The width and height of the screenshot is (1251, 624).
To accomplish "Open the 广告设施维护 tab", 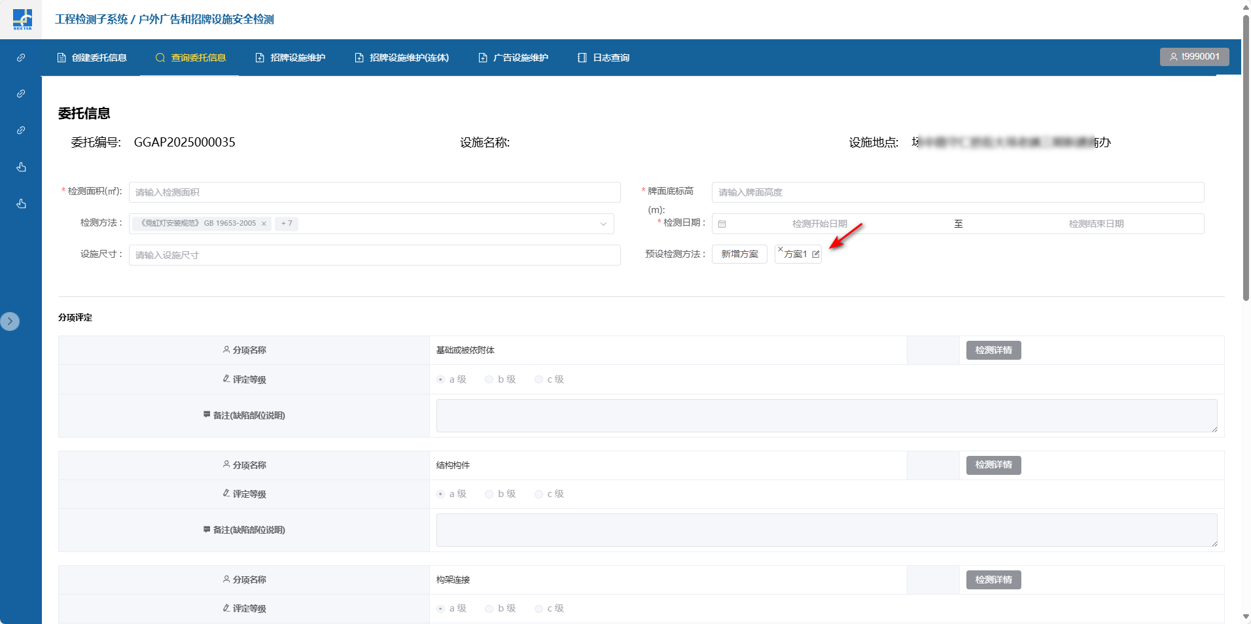I will point(514,58).
